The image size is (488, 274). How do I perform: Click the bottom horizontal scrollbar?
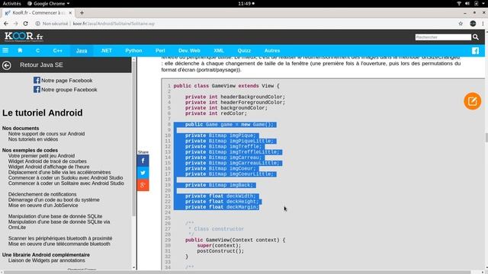[x=238, y=272]
